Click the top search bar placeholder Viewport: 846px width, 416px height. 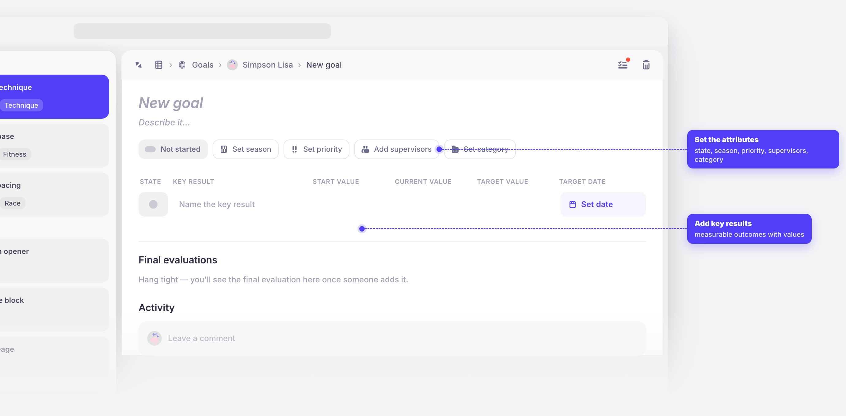pos(202,31)
